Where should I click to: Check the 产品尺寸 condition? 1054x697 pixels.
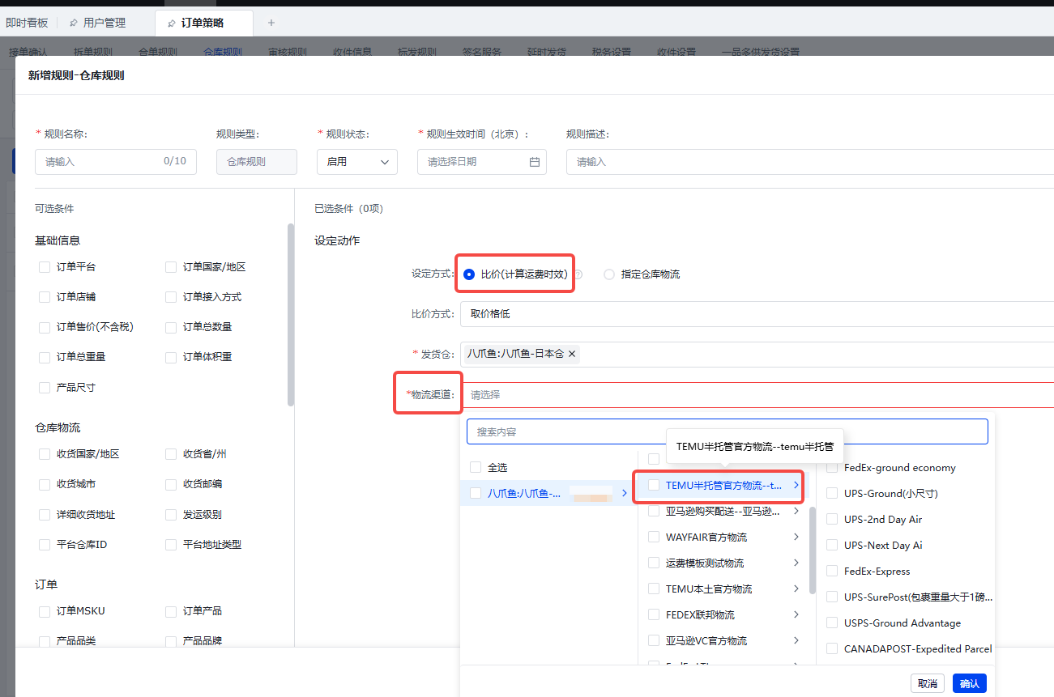(x=45, y=388)
